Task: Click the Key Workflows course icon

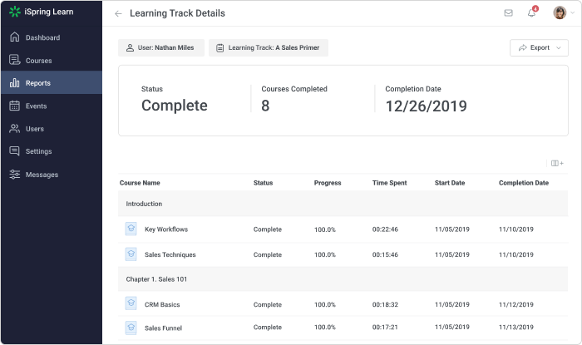Action: (131, 229)
